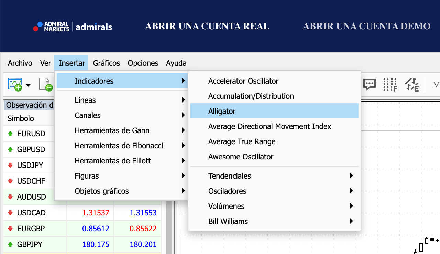440x254 pixels.
Task: Click USDCAD bid price 1.31537
Action: tap(96, 213)
